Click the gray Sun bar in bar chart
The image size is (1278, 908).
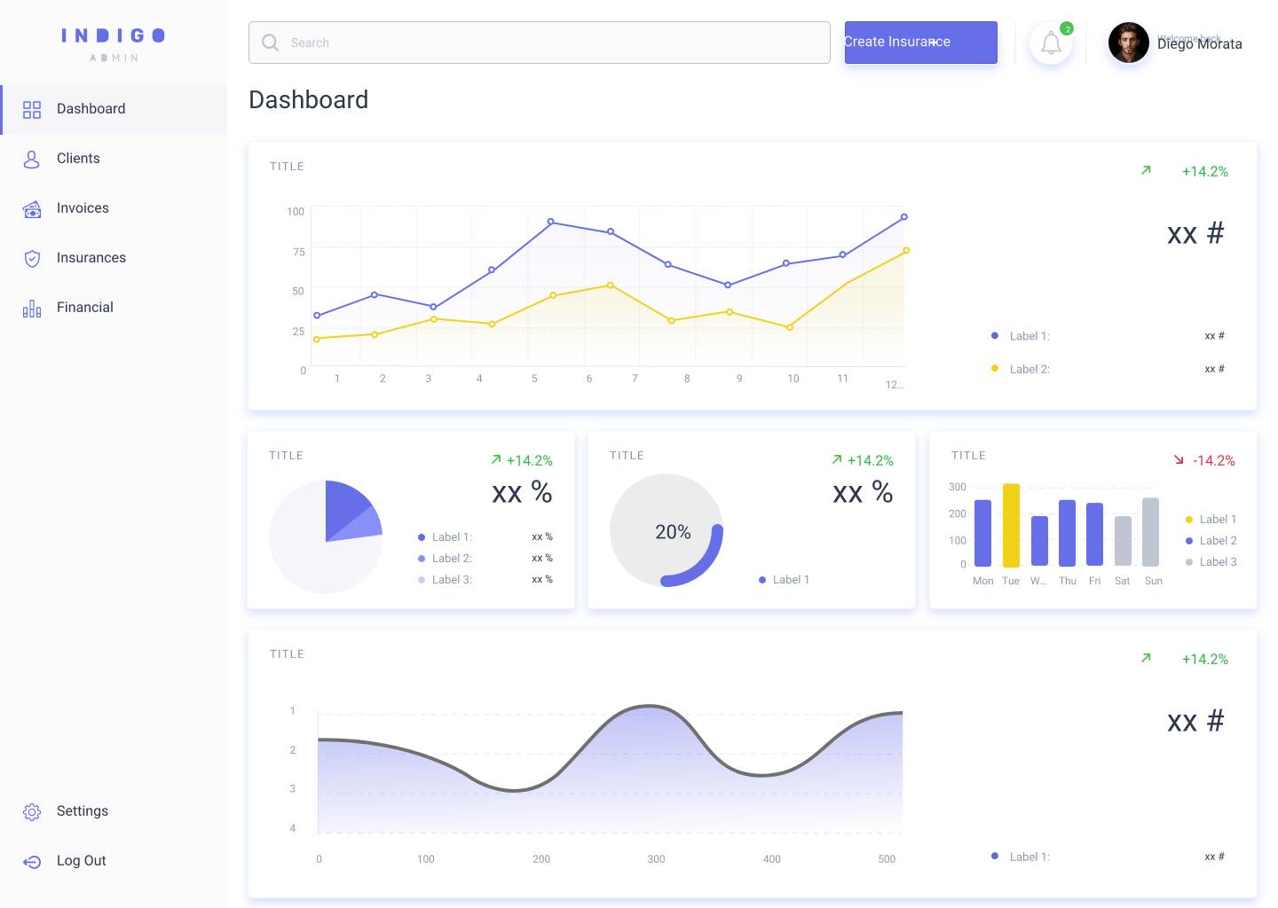(1150, 532)
